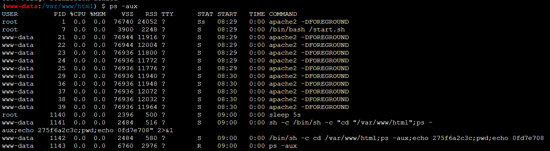
Task: Select the %MEM column header
Action: [97, 14]
